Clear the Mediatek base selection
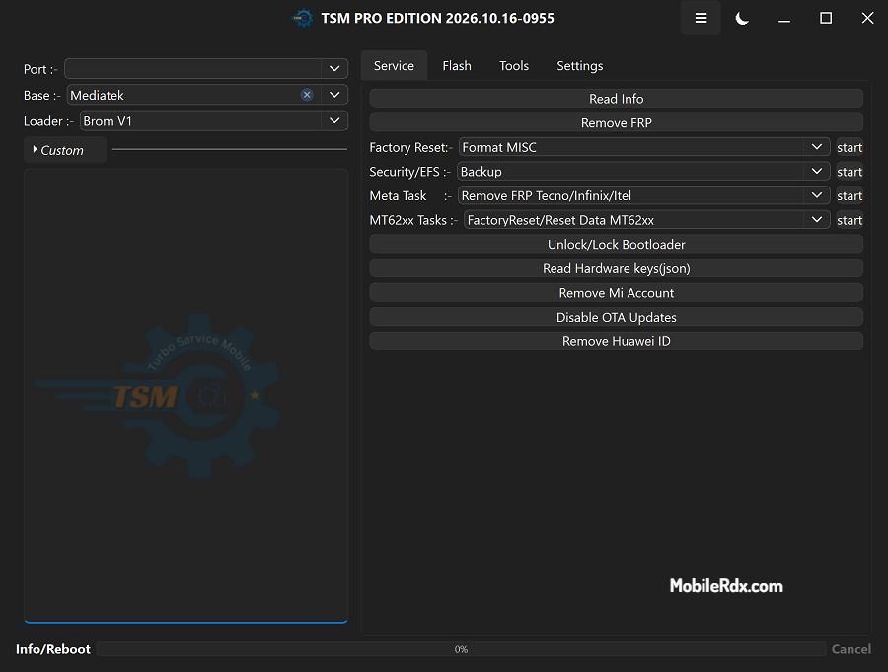Screen dimensions: 888x672 coord(307,95)
